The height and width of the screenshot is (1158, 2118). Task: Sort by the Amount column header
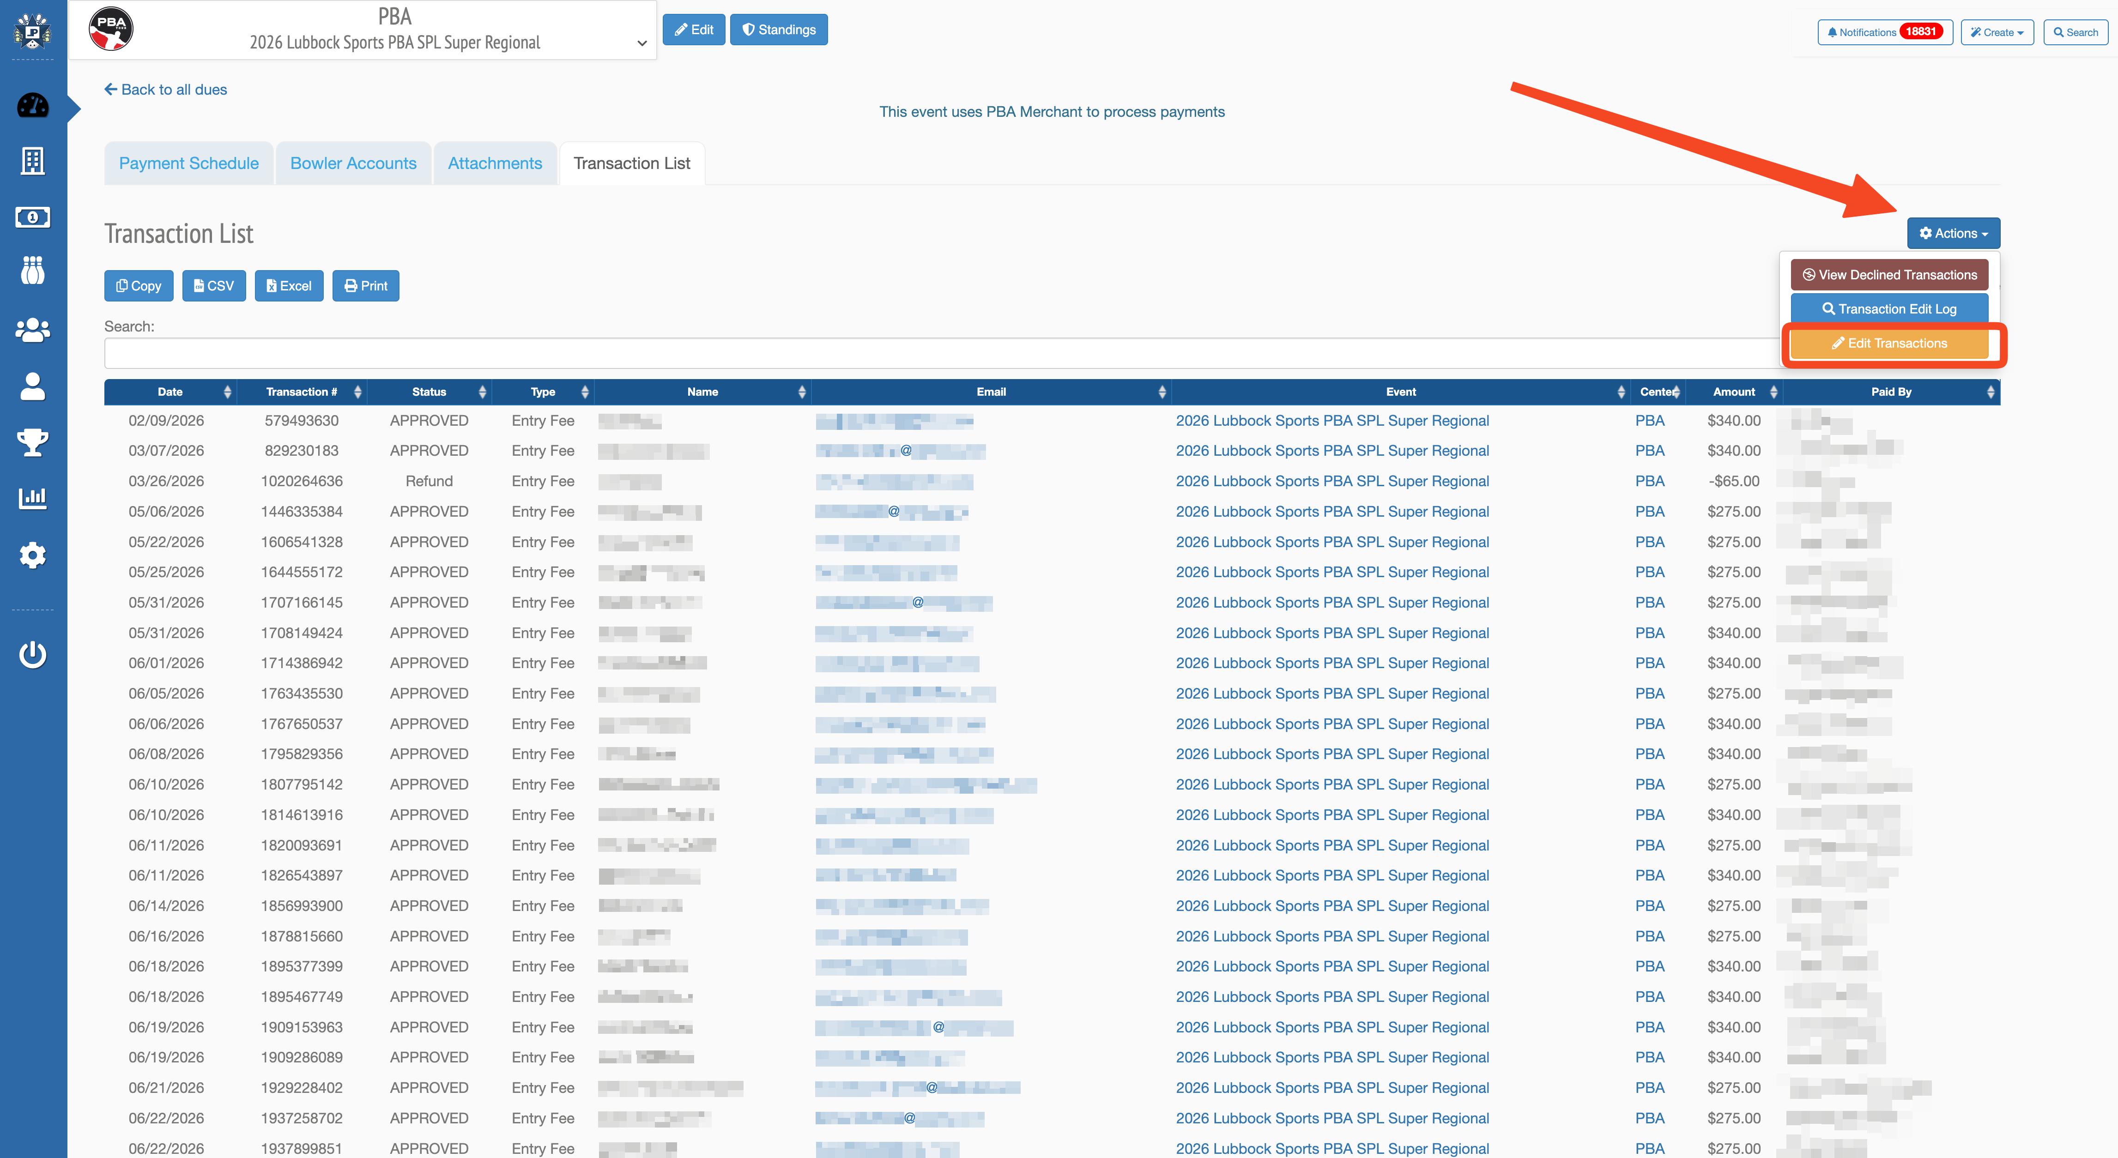(x=1734, y=392)
